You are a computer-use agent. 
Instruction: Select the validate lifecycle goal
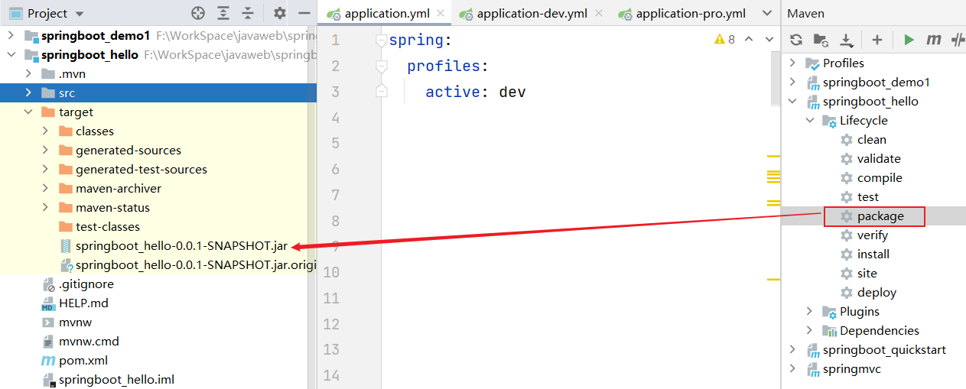pyautogui.click(x=879, y=158)
